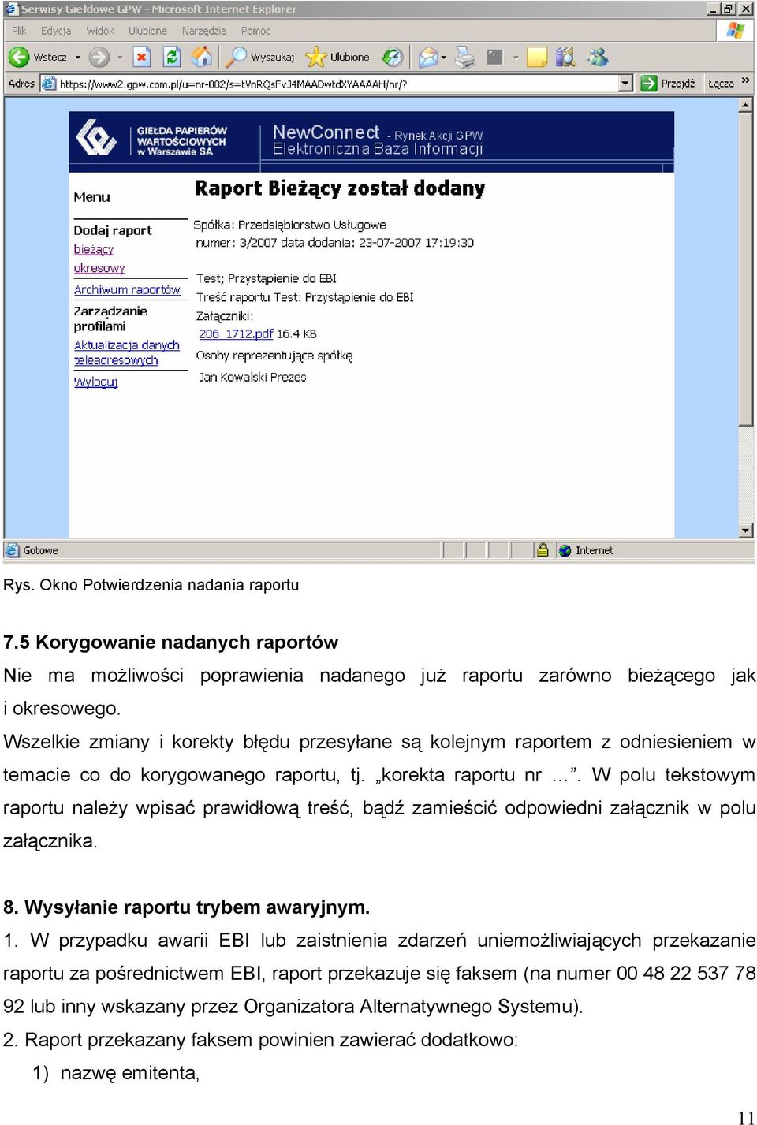Click inside the address URL field
The width and height of the screenshot is (757, 1125).
point(337,84)
